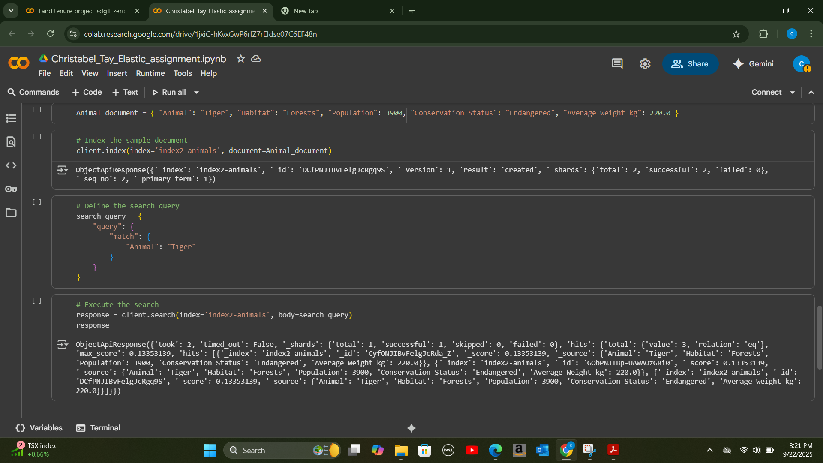Open the Files folder panel

point(11,213)
